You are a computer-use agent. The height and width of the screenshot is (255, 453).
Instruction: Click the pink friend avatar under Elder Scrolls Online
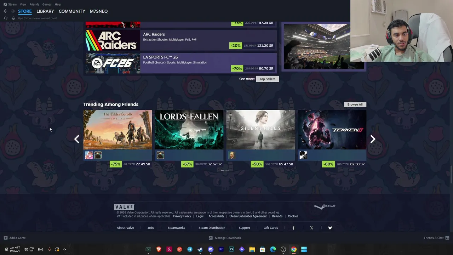(89, 155)
